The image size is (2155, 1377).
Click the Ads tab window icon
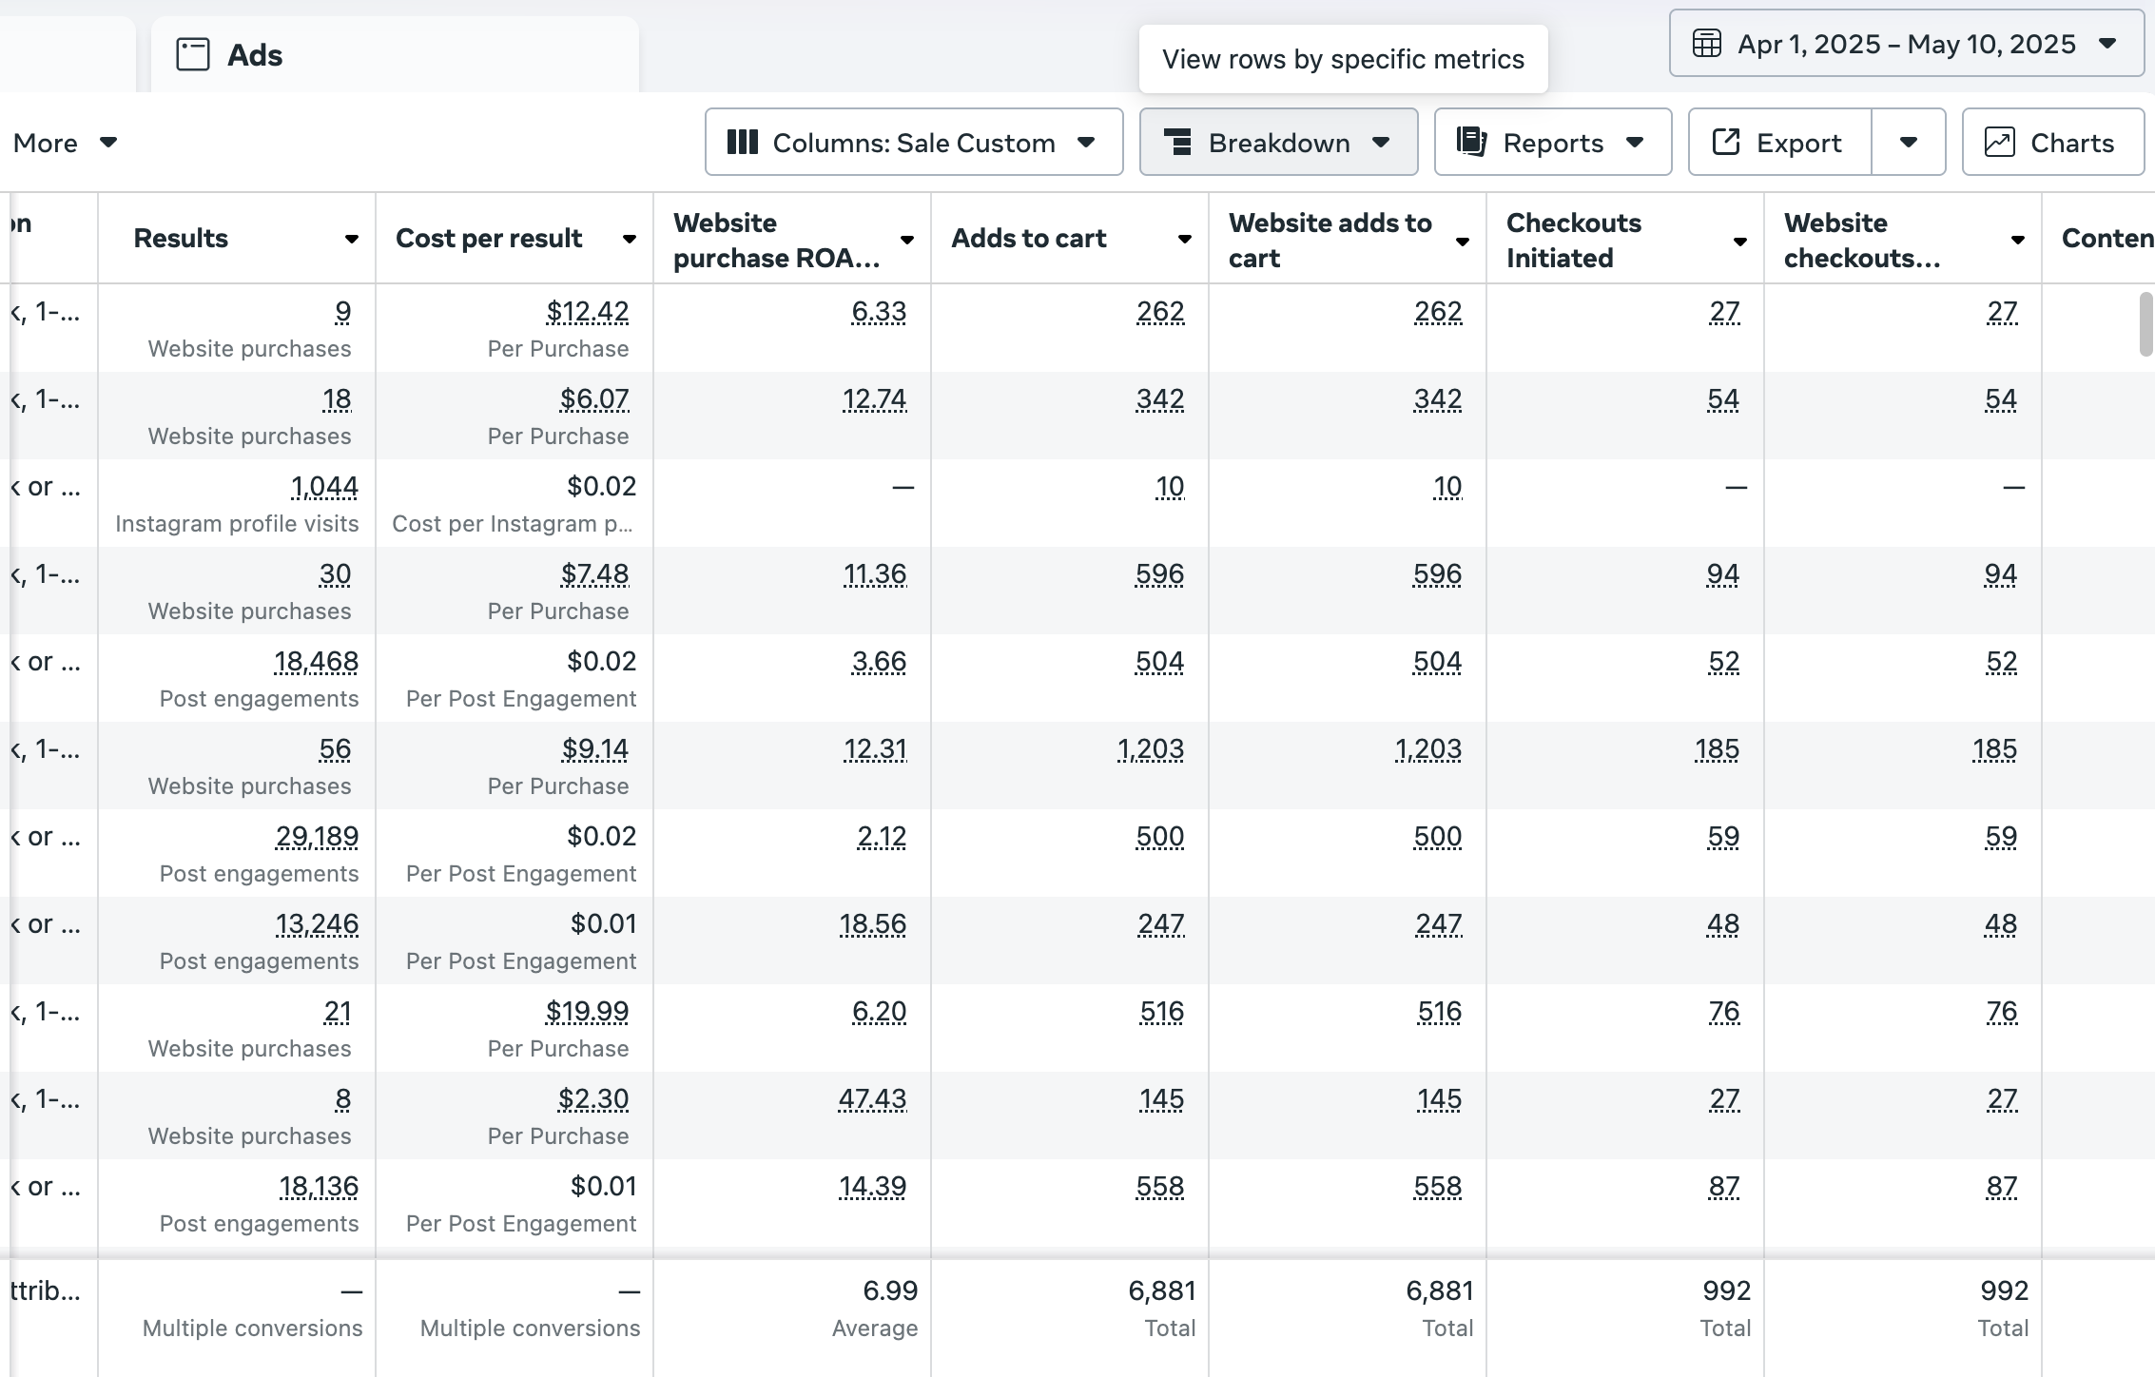pyautogui.click(x=193, y=54)
